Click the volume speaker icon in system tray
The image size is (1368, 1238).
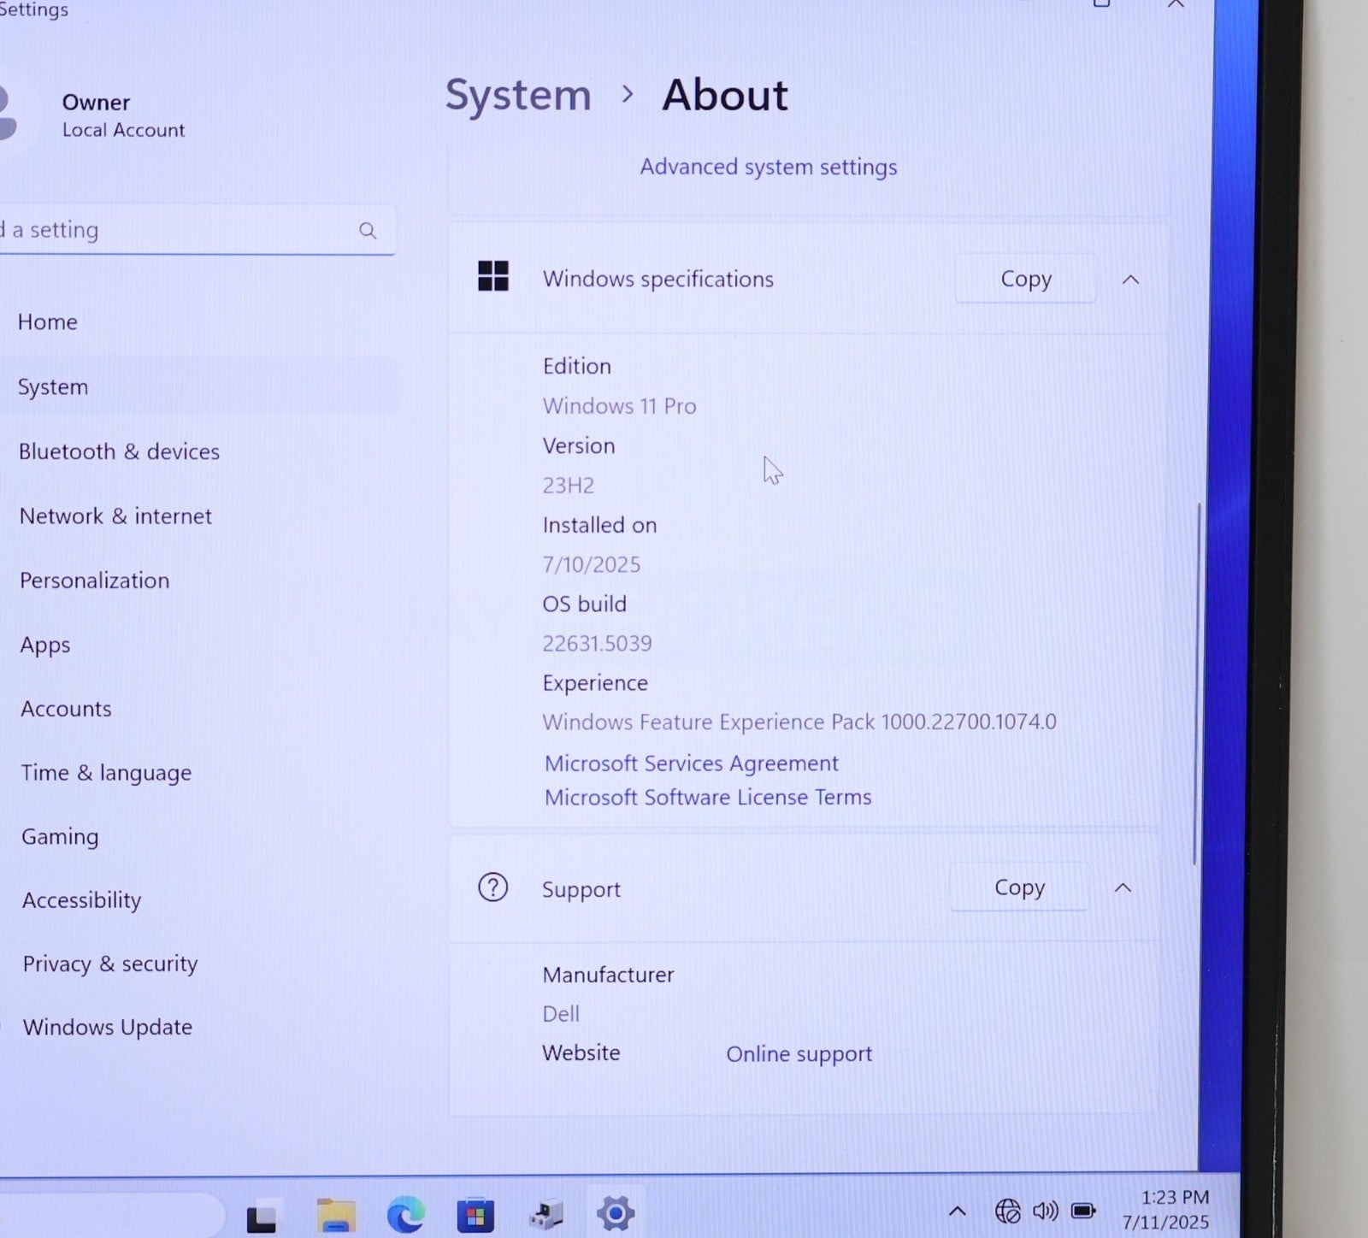tap(1045, 1211)
